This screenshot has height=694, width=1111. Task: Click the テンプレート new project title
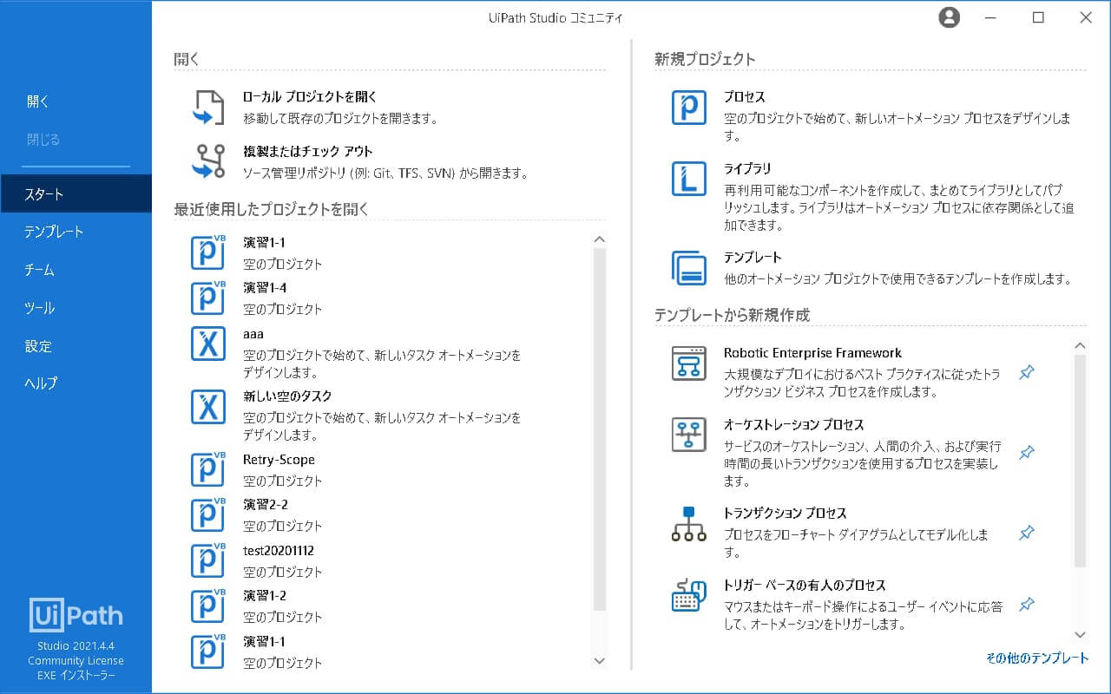tap(753, 258)
